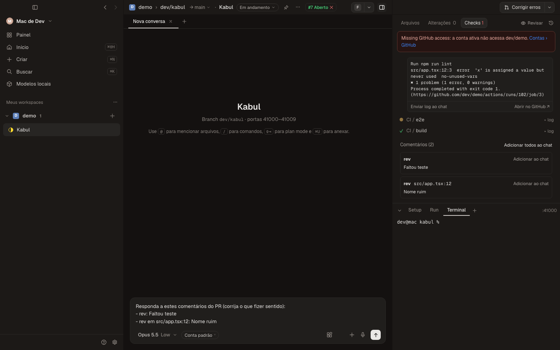560x350 pixels.
Task: Go back with the left arrow
Action: coord(105,7)
